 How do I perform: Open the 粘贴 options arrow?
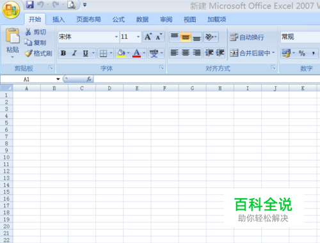point(12,57)
